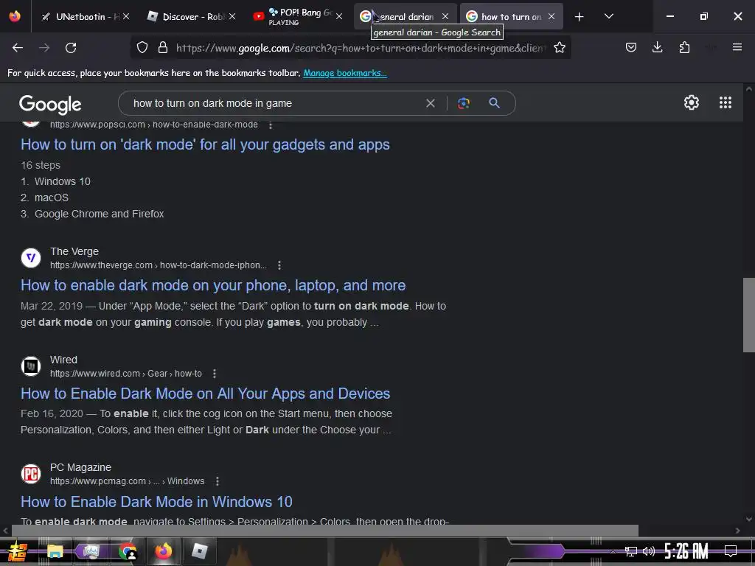Image resolution: width=755 pixels, height=566 pixels.
Task: Select the 'how to turn on' Google tab
Action: (x=512, y=16)
